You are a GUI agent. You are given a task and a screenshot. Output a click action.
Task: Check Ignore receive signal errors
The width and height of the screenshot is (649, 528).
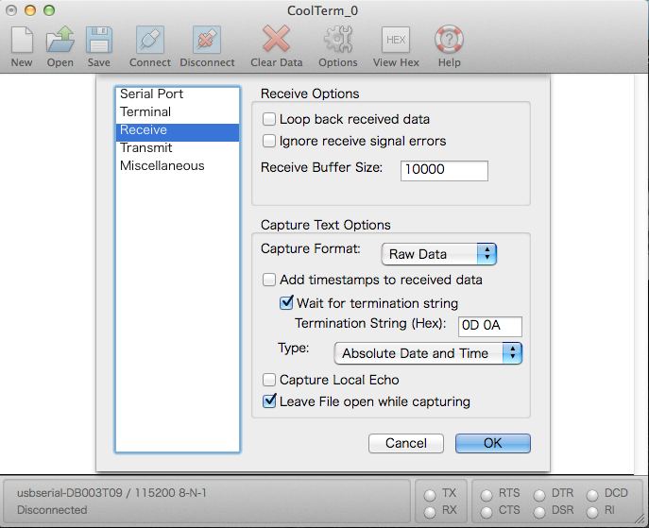pos(270,142)
